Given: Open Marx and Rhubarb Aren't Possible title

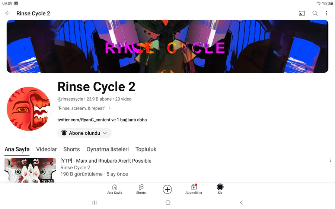Looking at the screenshot, I should pos(106,161).
